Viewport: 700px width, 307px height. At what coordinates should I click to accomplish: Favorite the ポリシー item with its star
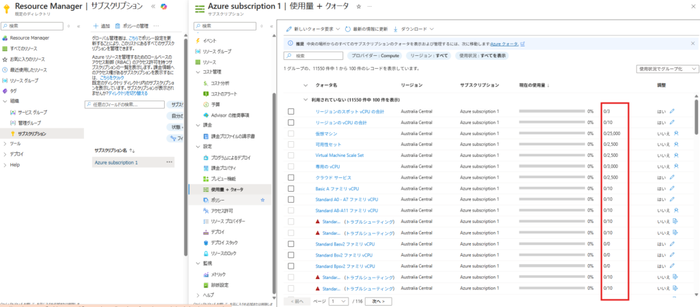[x=262, y=200]
